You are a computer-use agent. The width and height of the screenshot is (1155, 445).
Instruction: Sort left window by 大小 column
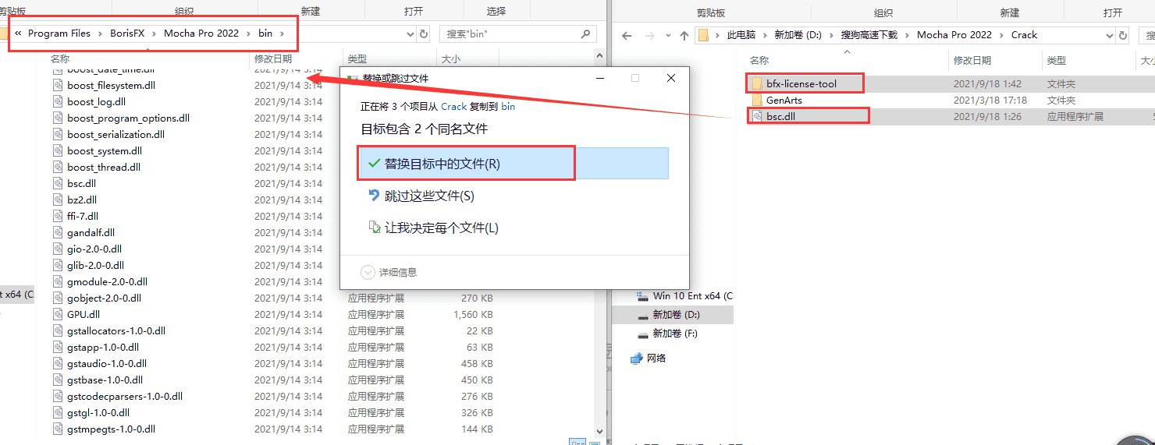pyautogui.click(x=450, y=58)
